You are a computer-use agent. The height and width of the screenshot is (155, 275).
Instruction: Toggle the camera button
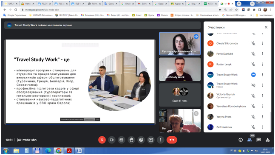click(x=112, y=140)
